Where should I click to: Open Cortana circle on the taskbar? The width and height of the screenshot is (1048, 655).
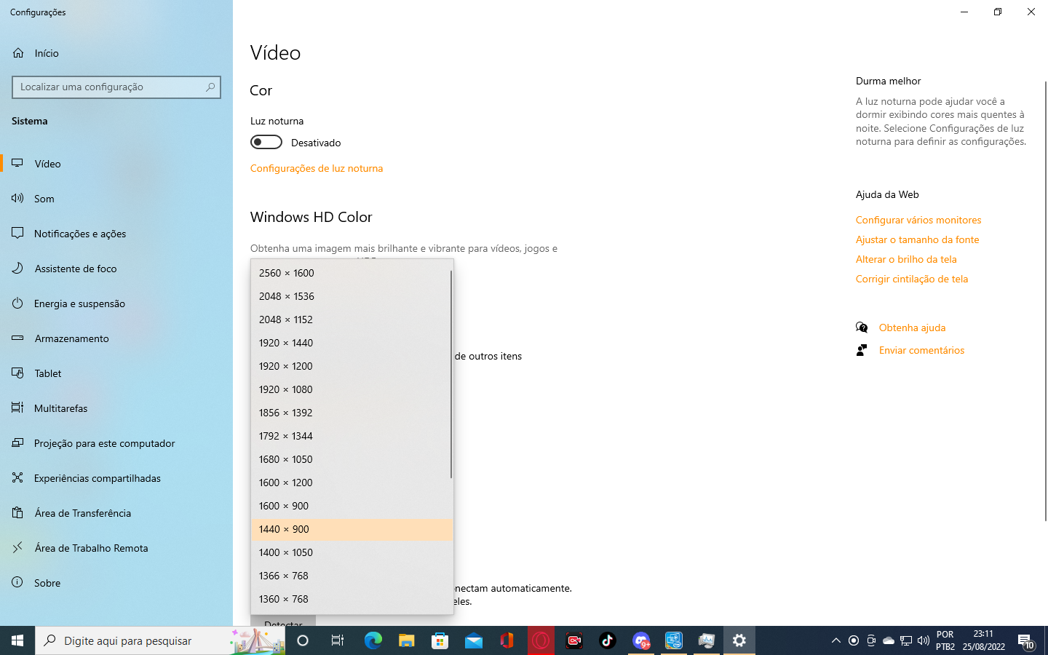coord(303,640)
